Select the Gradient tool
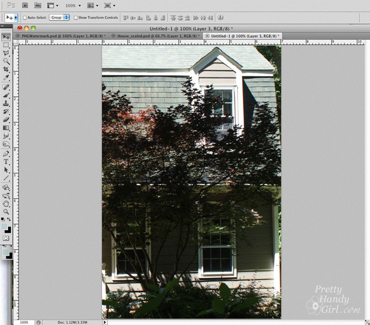Image resolution: width=370 pixels, height=325 pixels. (6, 128)
